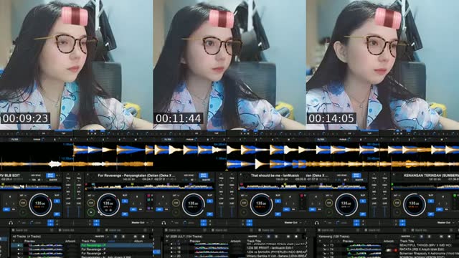
Task: Click the jog wheel of the RV BLB EDIT deck
Action: pyautogui.click(x=40, y=204)
